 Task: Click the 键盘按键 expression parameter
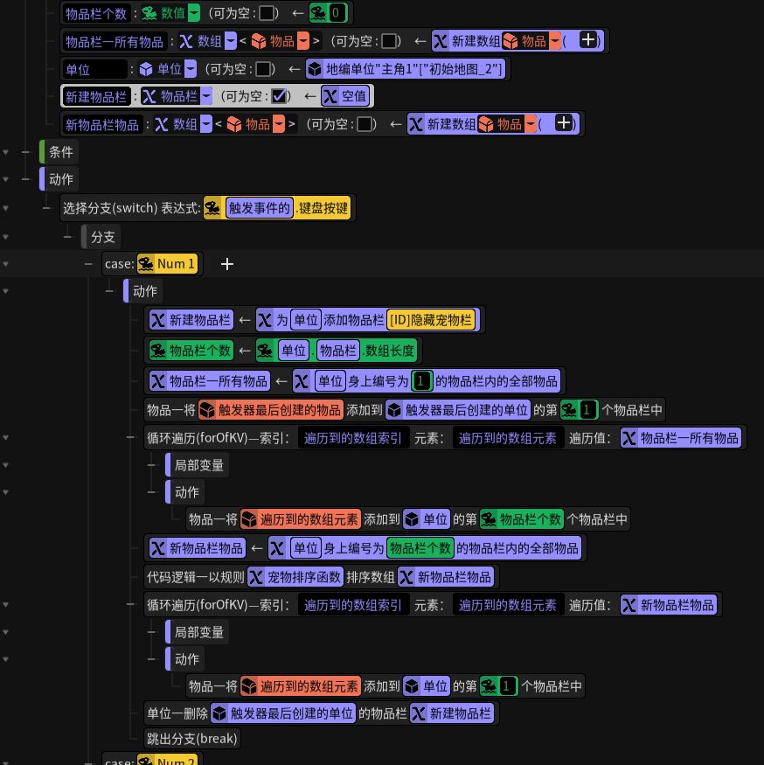[323, 208]
